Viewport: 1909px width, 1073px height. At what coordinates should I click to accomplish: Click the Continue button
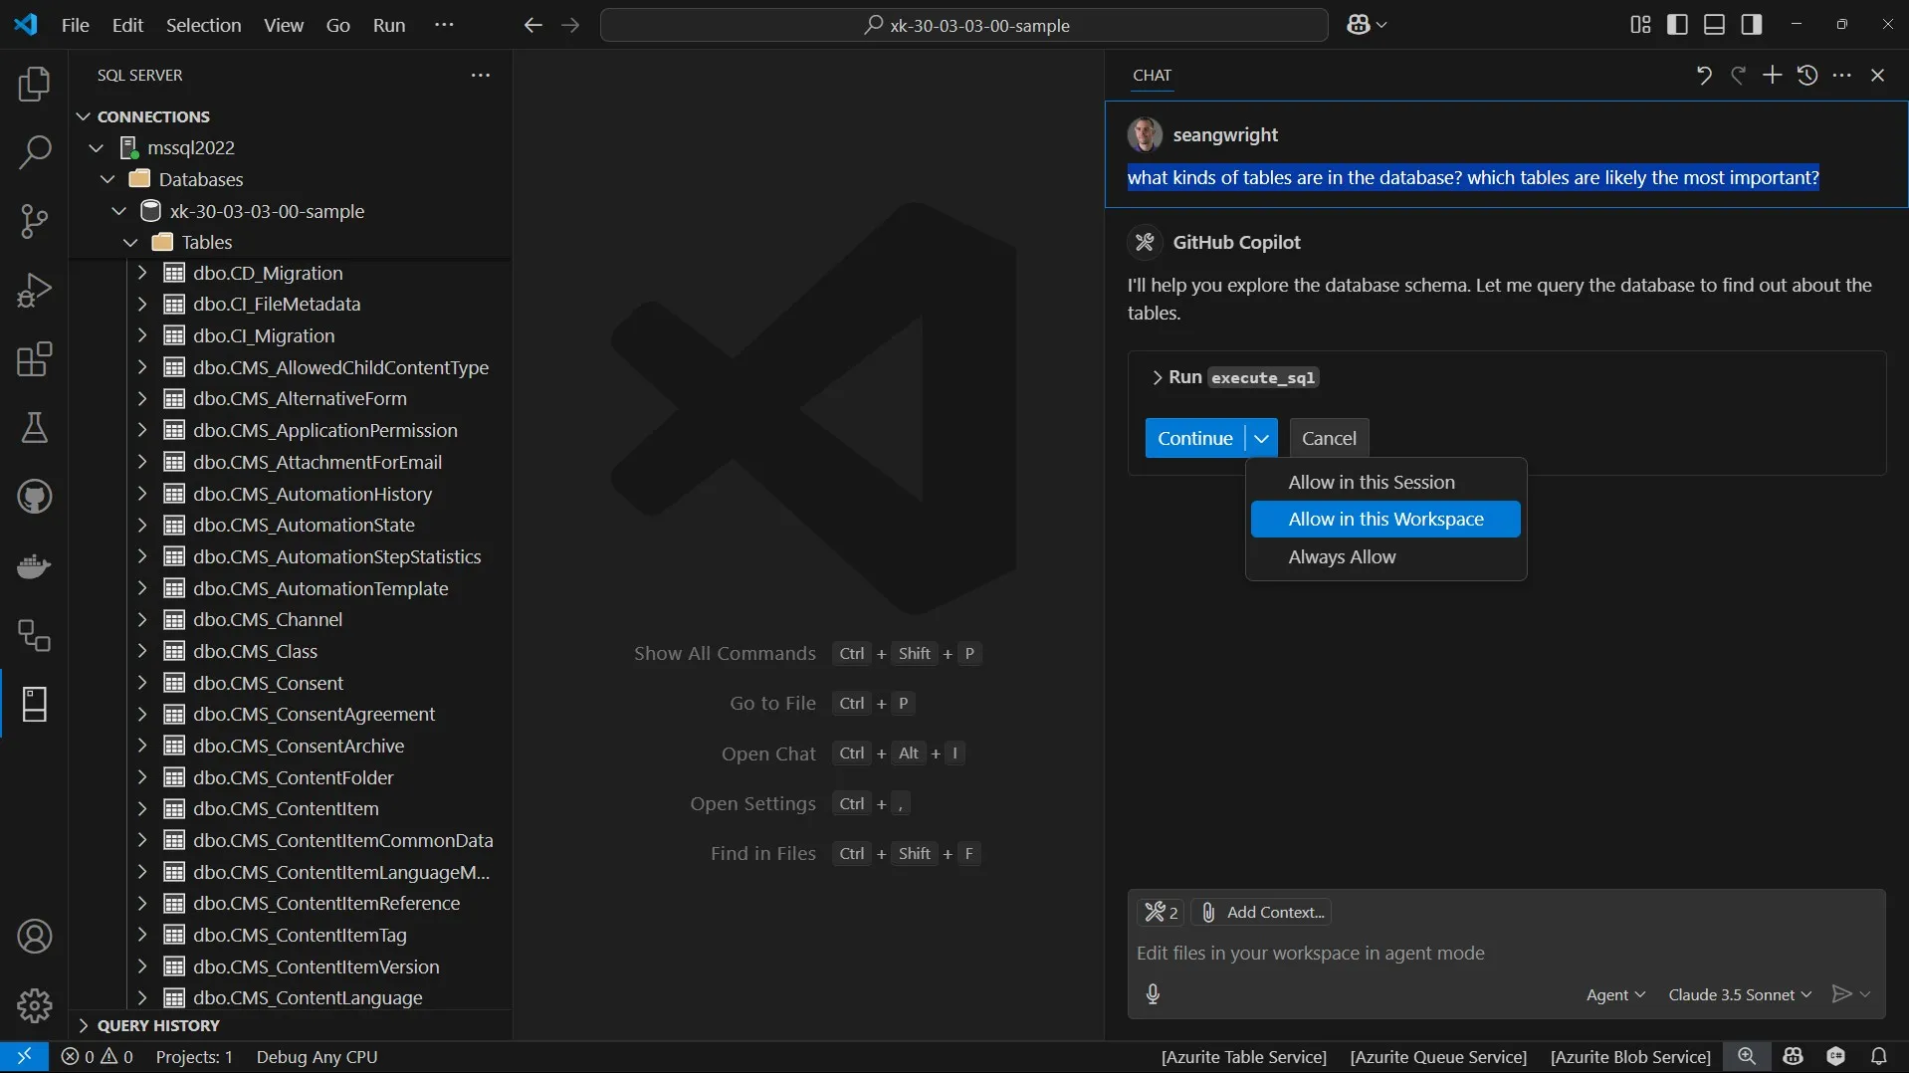pos(1194,439)
